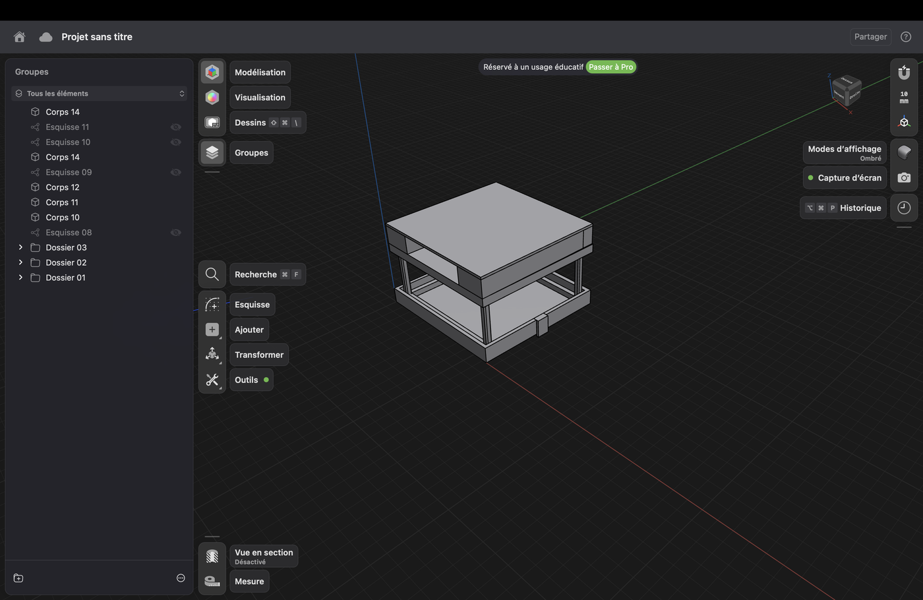The height and width of the screenshot is (600, 923).
Task: Show Esquisse 10 with its eye icon
Action: click(x=175, y=142)
